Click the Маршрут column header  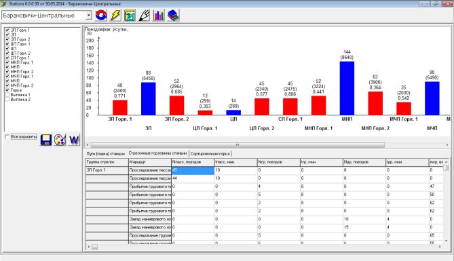tap(150, 162)
